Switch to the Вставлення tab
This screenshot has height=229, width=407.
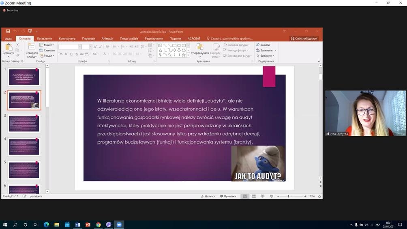(x=45, y=39)
